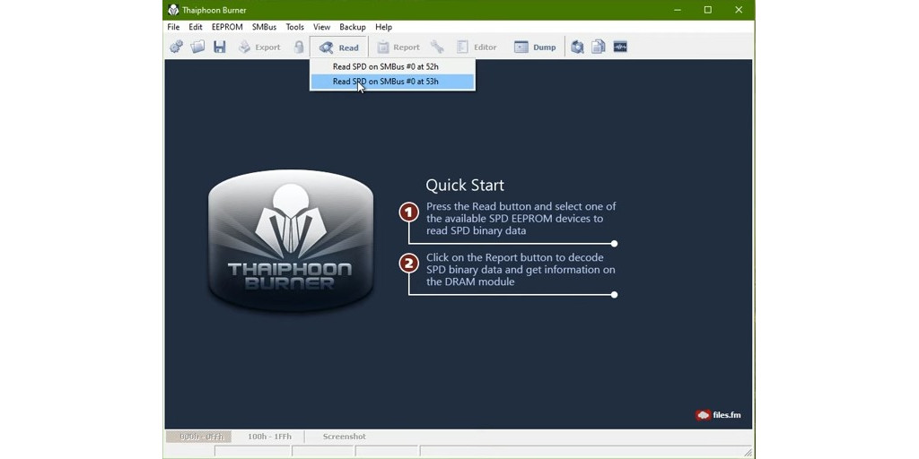
Task: Select the 100h - 1FFh range tab
Action: coord(269,437)
